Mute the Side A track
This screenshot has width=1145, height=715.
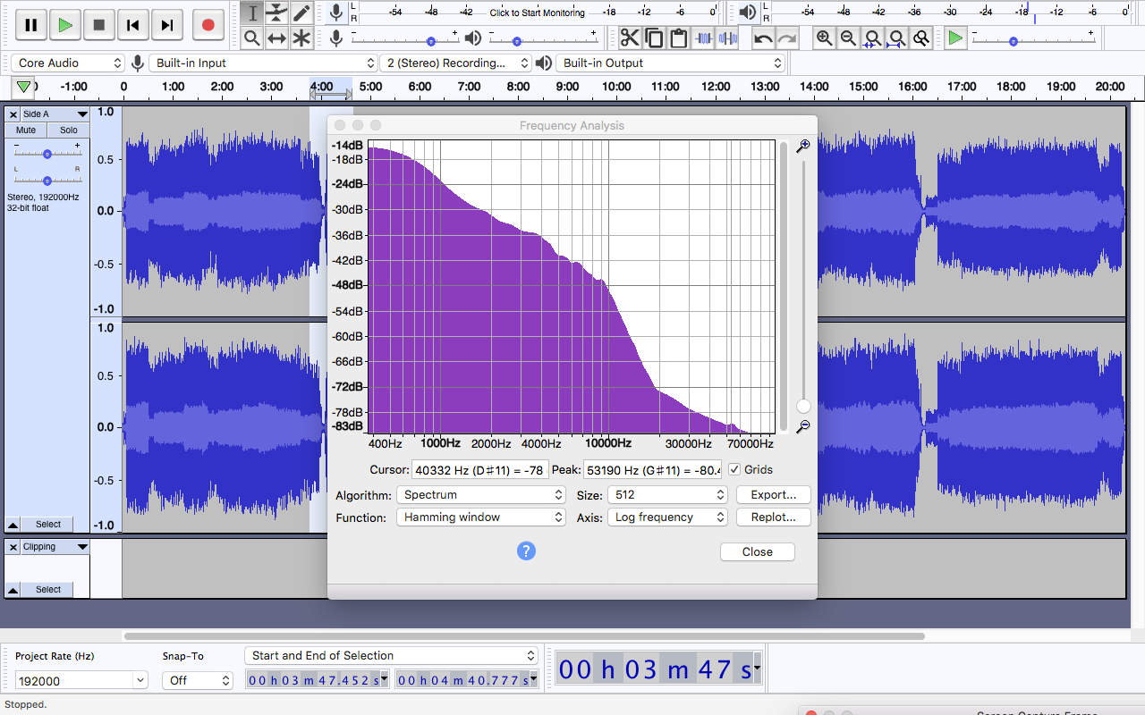click(x=26, y=130)
